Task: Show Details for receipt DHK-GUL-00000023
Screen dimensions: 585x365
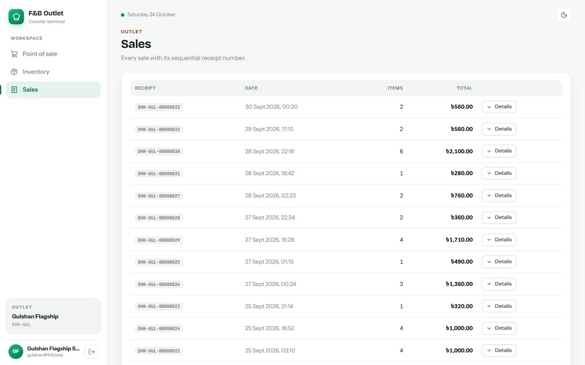Action: [x=499, y=306]
